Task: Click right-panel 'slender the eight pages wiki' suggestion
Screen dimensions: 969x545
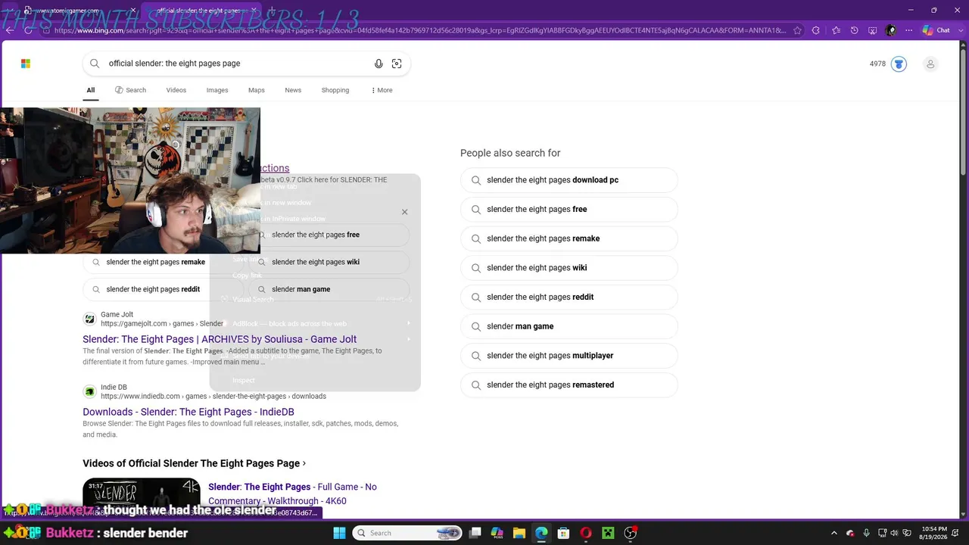Action: pyautogui.click(x=569, y=268)
